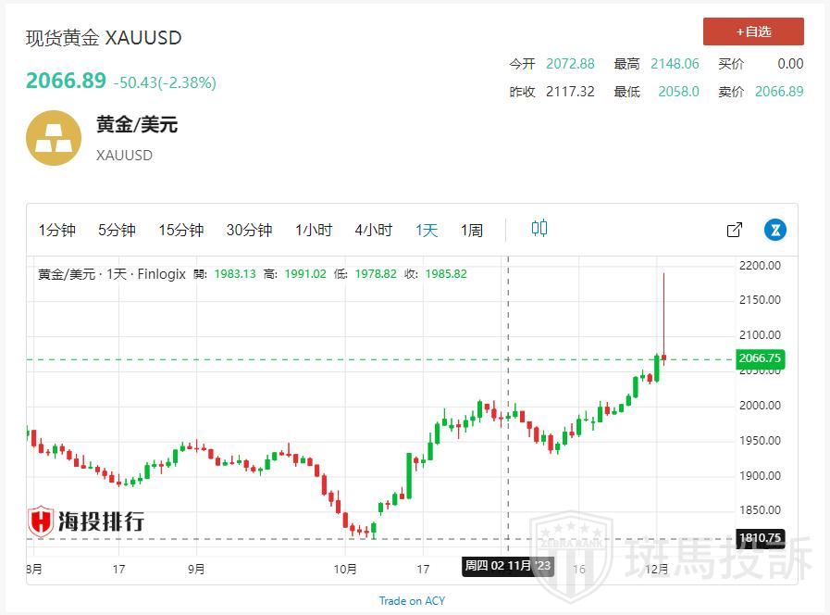Screen dimensions: 830x615
Task: Select the active 1天 timeframe
Action: point(427,231)
